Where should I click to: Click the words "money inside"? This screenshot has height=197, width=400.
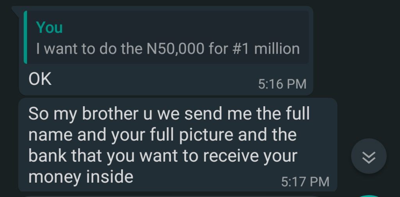coord(81,177)
